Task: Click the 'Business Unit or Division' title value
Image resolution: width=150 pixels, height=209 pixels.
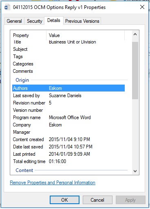Action: coord(73,42)
